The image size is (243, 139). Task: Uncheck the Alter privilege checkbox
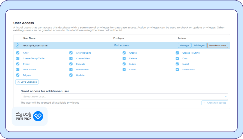coord(18,53)
